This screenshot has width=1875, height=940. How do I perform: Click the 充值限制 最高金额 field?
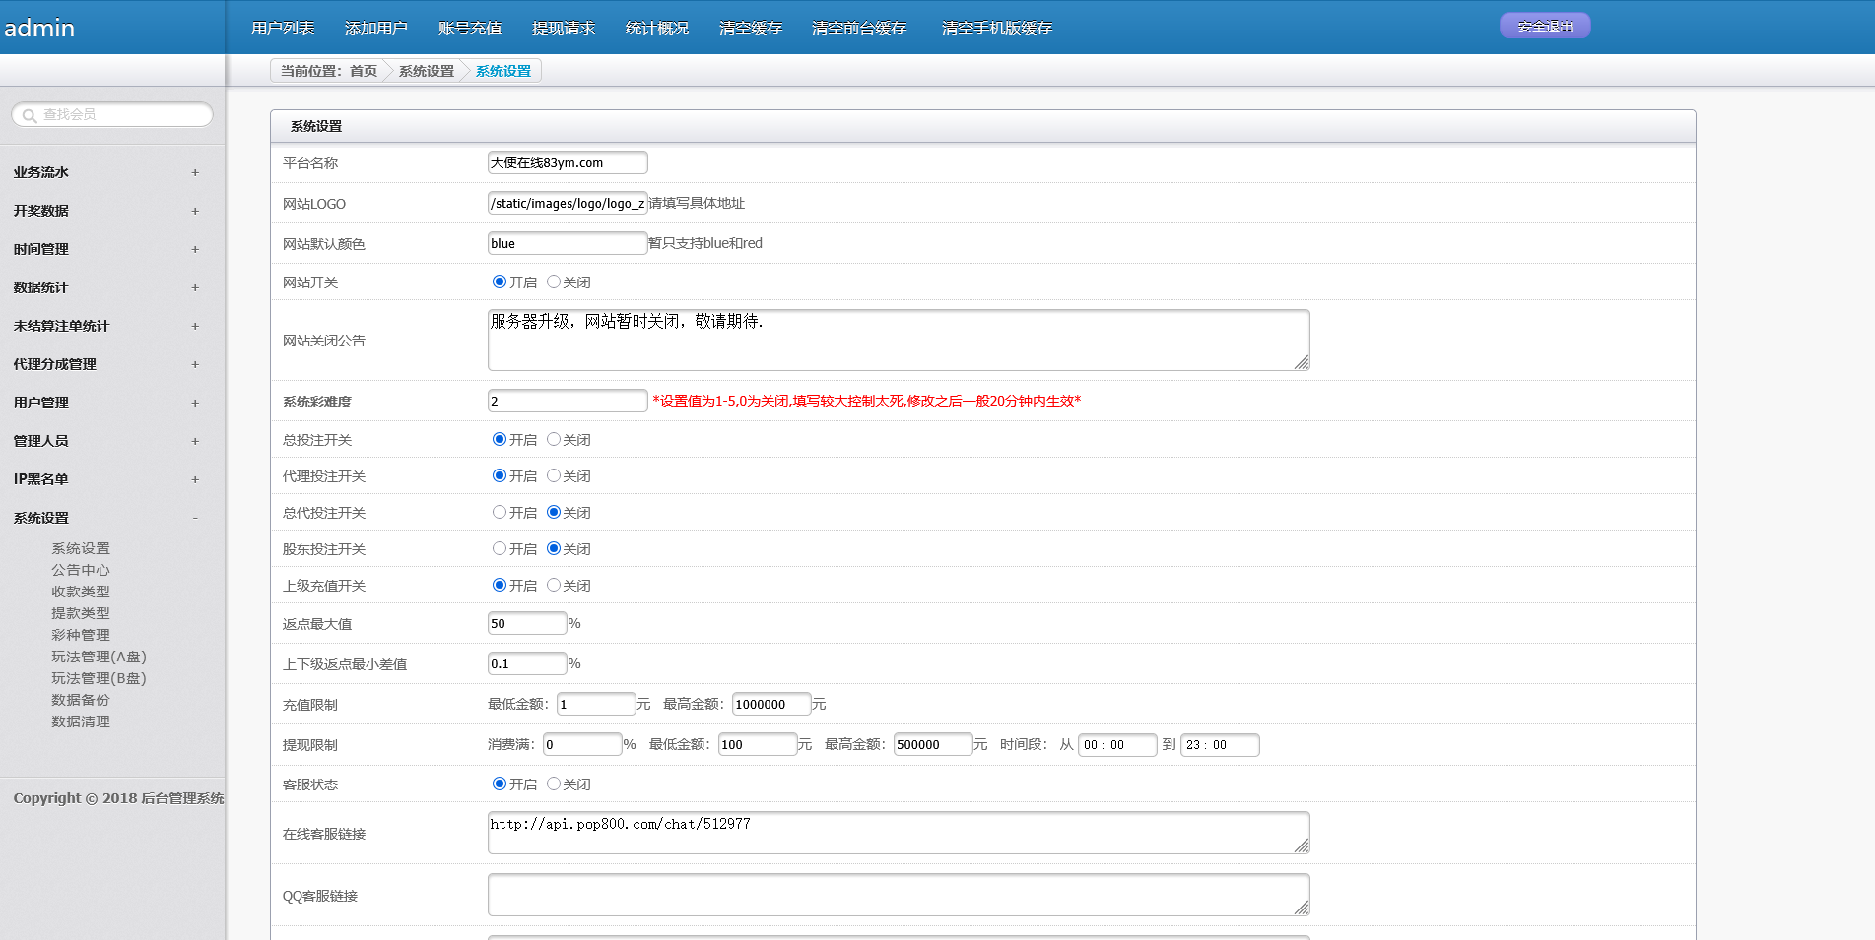tap(771, 704)
